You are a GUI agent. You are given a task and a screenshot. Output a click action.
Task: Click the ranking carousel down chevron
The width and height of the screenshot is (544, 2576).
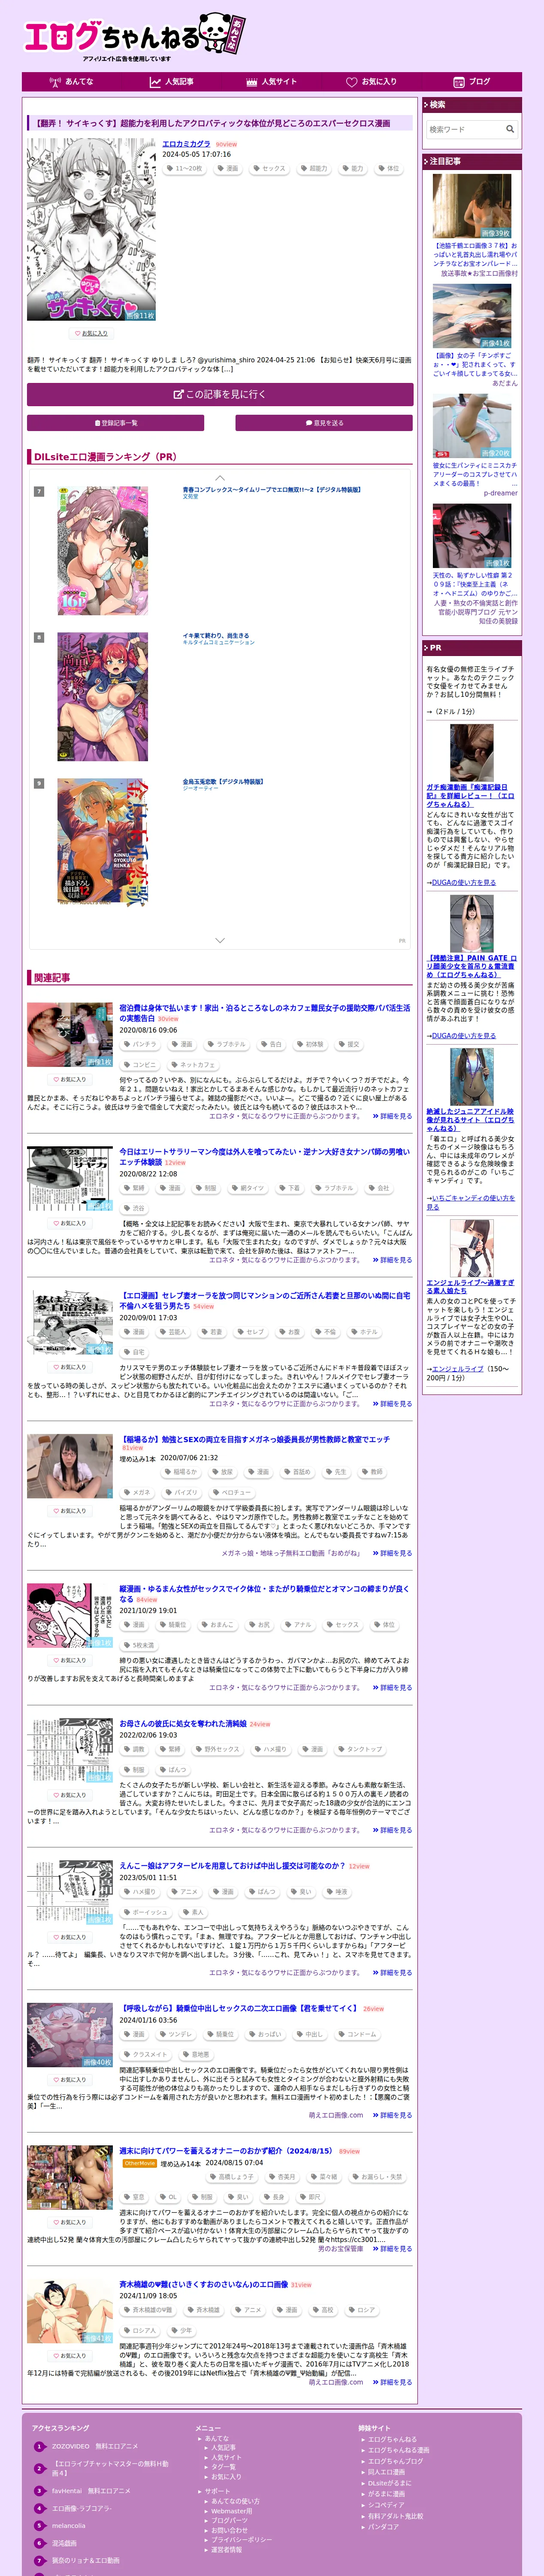220,940
